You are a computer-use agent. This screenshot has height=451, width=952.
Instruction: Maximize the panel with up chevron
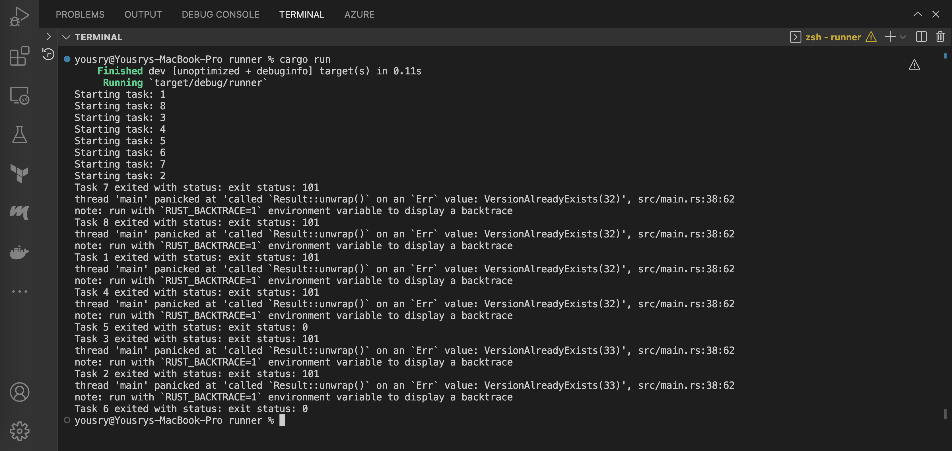pos(918,14)
